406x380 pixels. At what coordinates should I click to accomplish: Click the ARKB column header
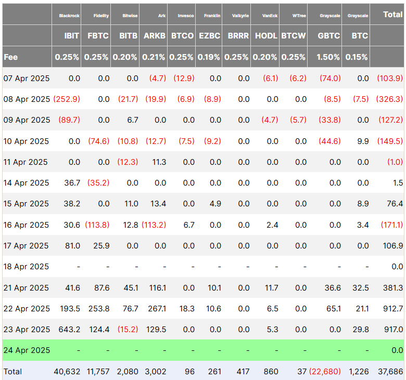[x=154, y=36]
